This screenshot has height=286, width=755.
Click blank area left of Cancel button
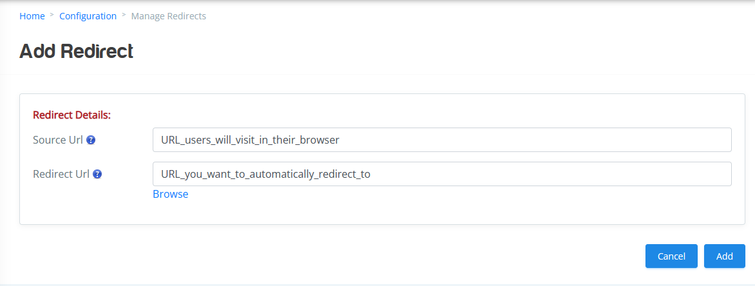pyautogui.click(x=337, y=256)
